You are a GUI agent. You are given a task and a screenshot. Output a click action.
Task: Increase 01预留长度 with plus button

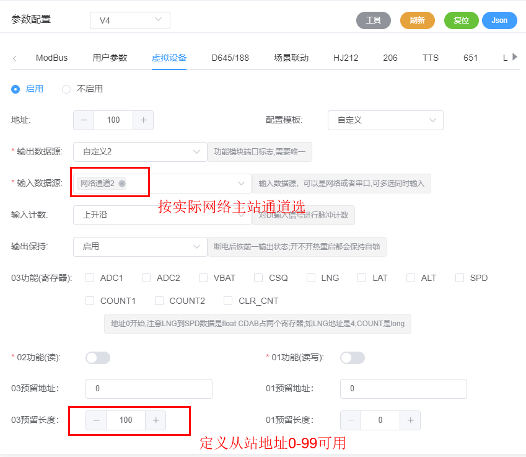(x=410, y=420)
